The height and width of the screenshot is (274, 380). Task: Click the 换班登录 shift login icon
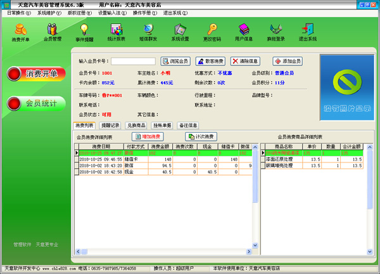pos(276,32)
